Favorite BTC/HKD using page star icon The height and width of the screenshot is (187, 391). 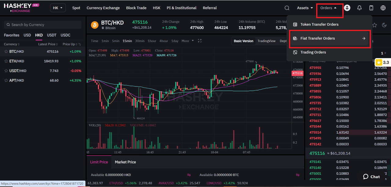pyautogui.click(x=375, y=25)
